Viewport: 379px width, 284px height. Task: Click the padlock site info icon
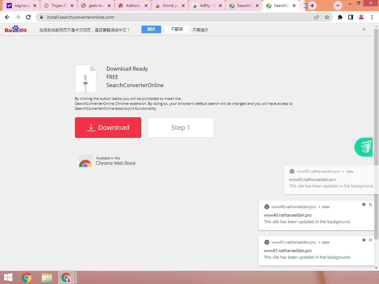pyautogui.click(x=41, y=17)
